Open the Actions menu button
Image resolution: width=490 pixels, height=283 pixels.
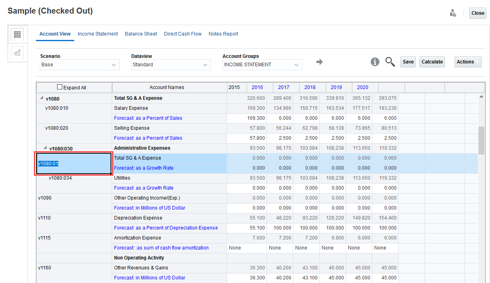pos(468,62)
